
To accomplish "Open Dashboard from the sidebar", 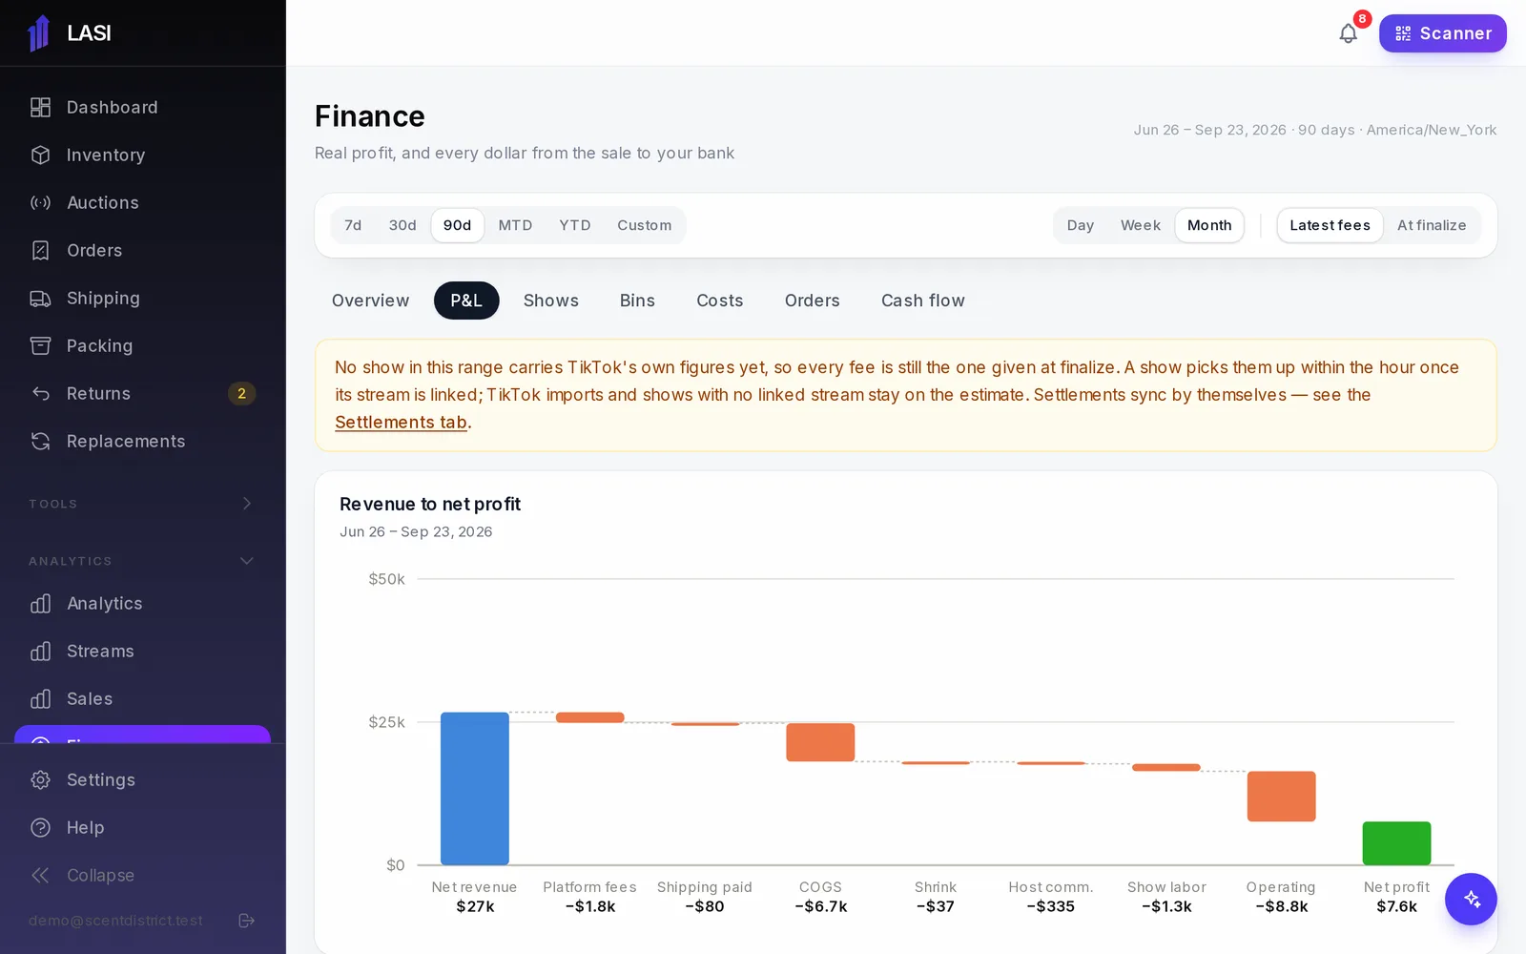I will (143, 108).
